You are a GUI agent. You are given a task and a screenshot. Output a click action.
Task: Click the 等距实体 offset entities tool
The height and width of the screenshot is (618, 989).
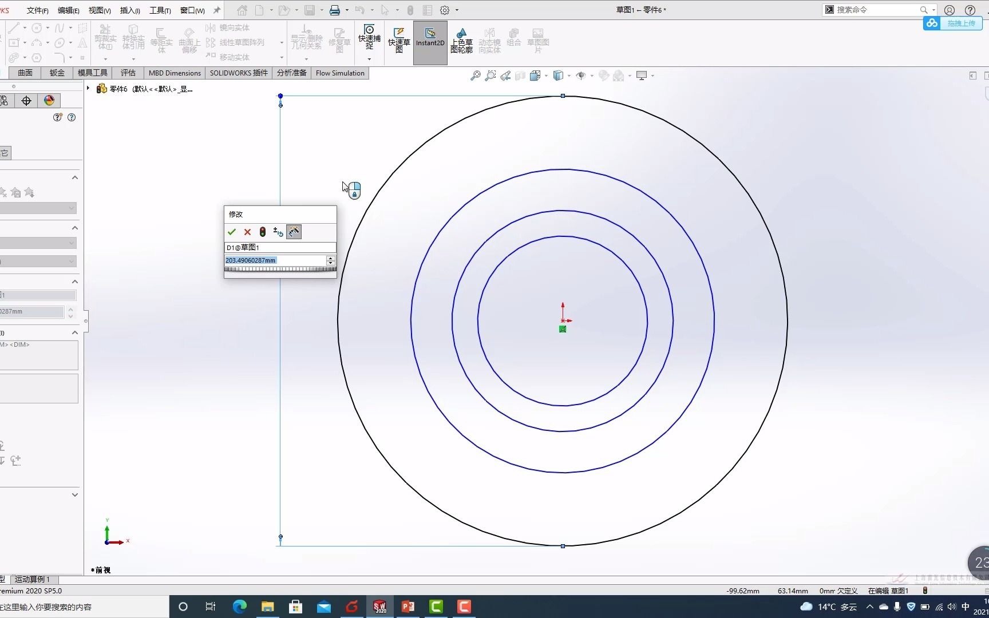coord(161,41)
